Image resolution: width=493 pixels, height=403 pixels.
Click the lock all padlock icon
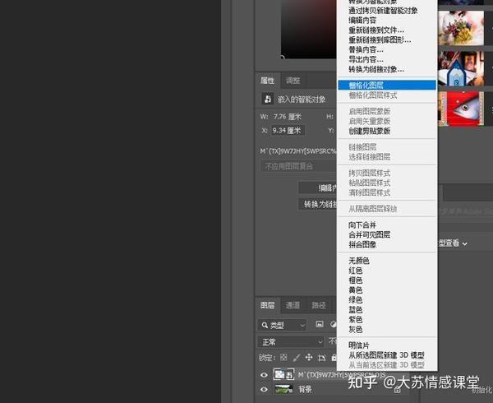point(334,358)
